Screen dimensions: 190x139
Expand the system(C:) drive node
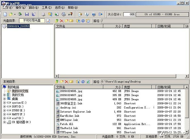(5, 103)
